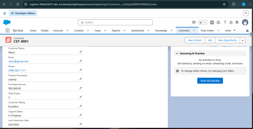Screen dimensions: 253x129
Task: Collapse the Upcoming & Overdue section
Action: (x=177, y=54)
